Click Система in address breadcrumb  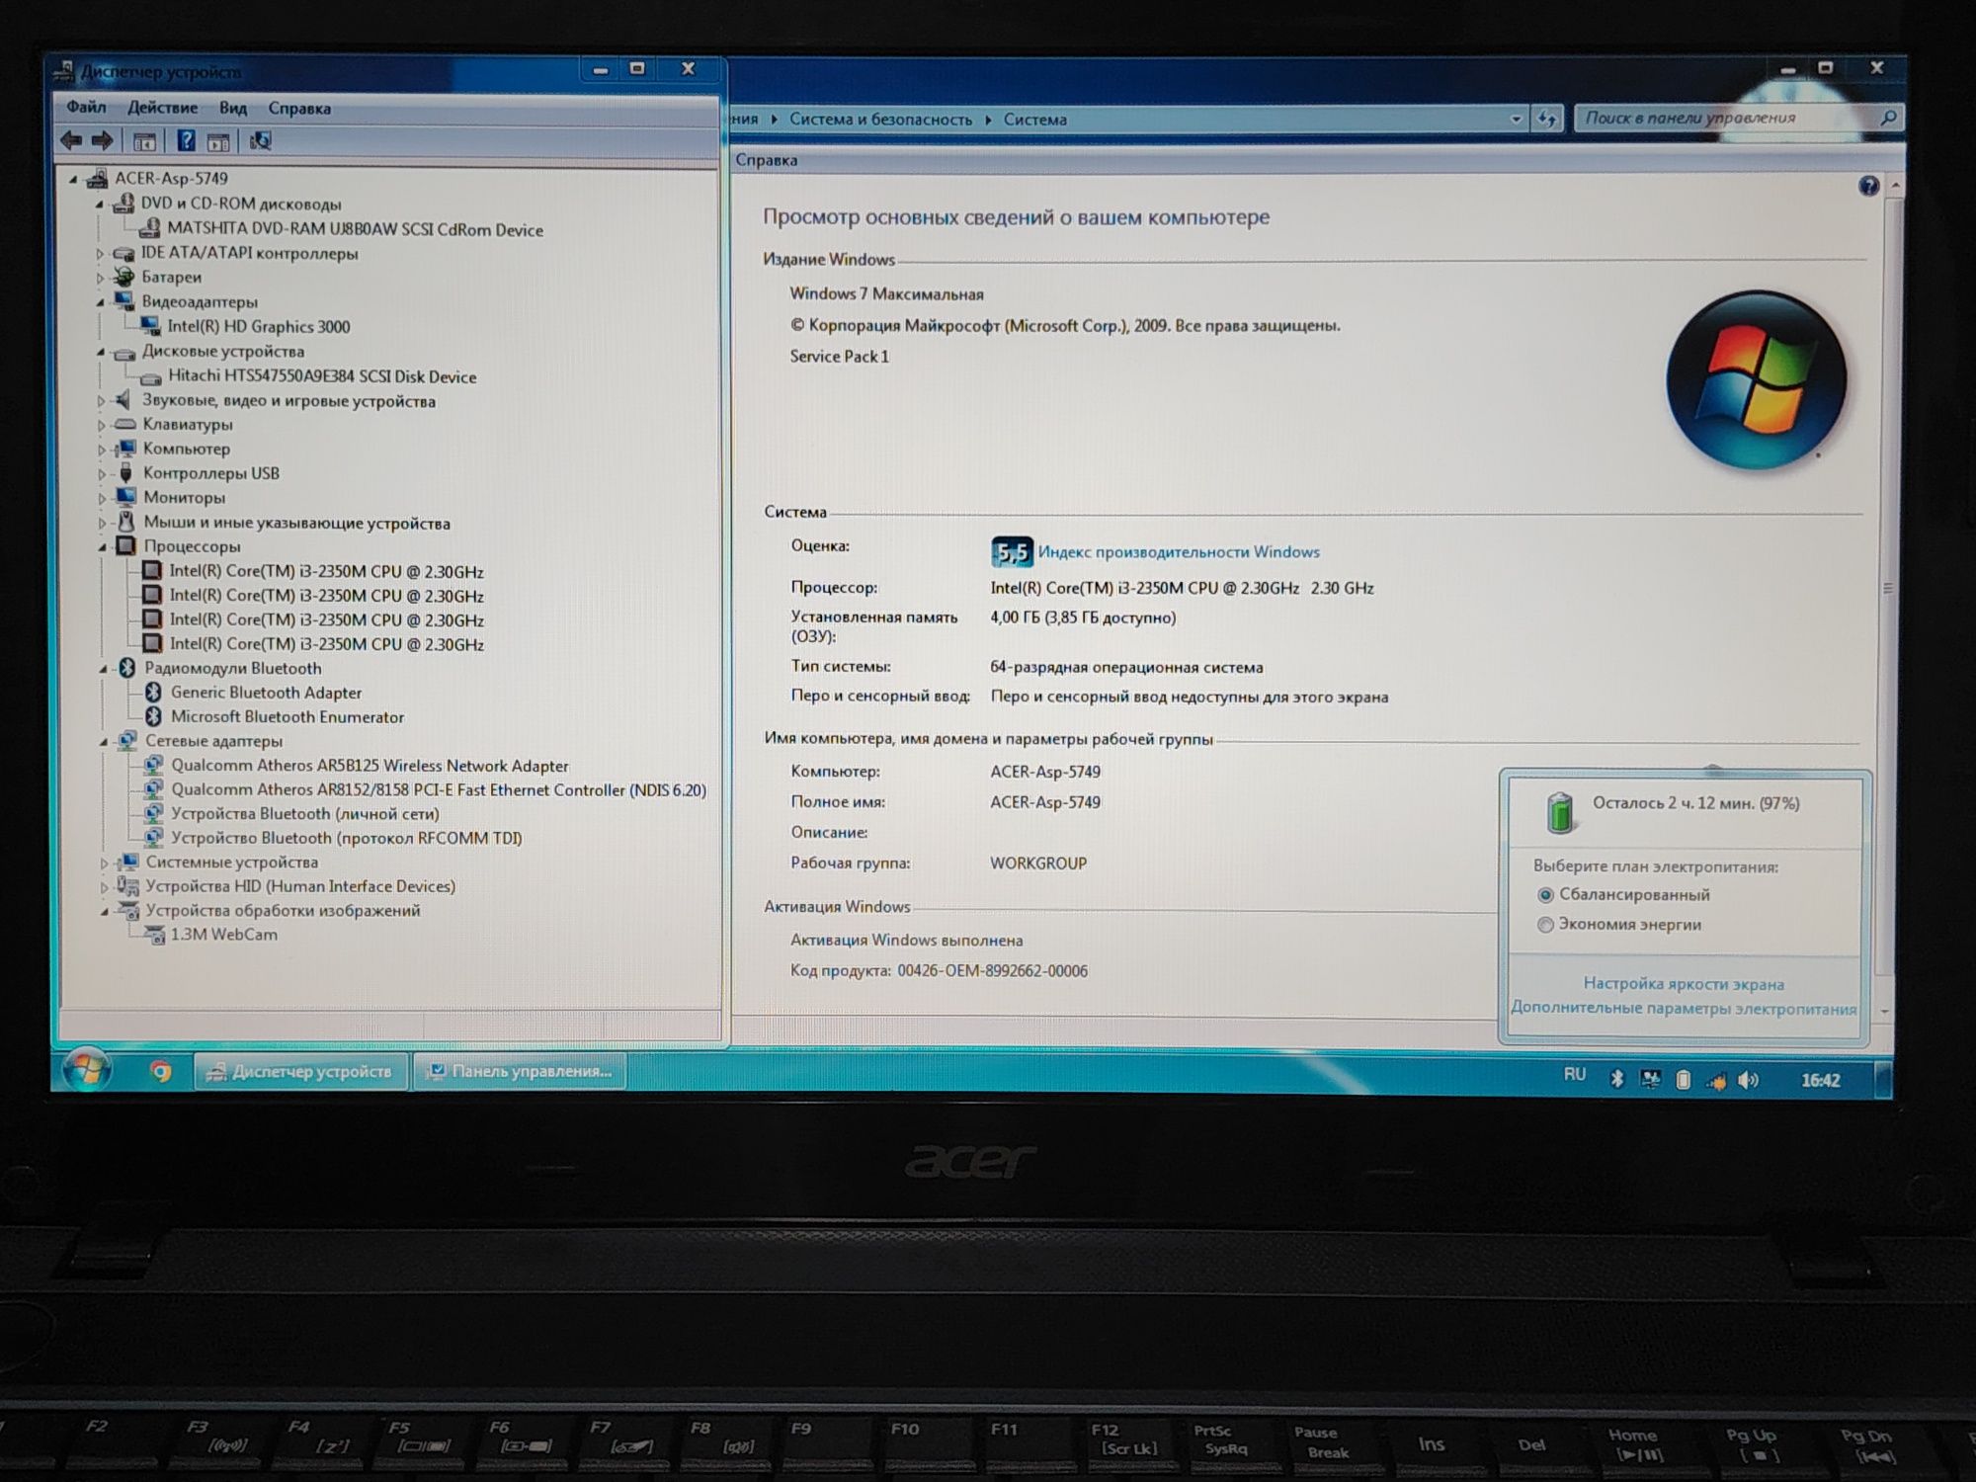tap(1035, 120)
